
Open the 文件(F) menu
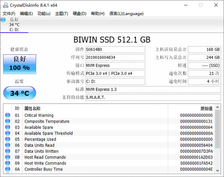point(9,14)
